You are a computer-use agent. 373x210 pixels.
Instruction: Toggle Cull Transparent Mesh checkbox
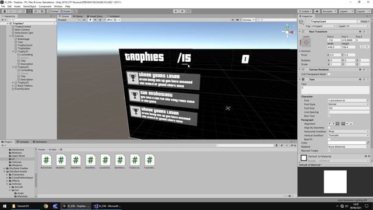(x=329, y=74)
